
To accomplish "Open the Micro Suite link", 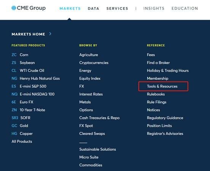I will [x=89, y=157].
